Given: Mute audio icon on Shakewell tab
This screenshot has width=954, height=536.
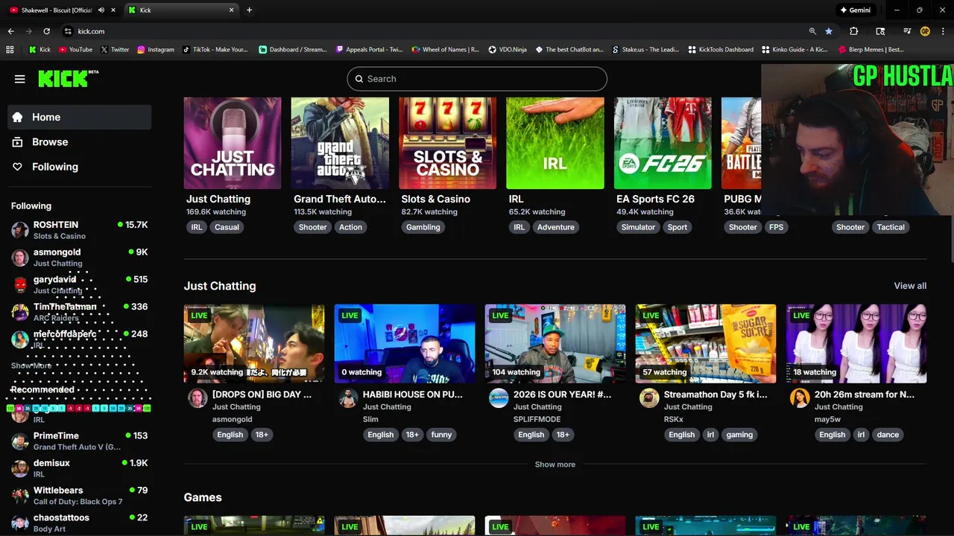Looking at the screenshot, I should [x=101, y=10].
